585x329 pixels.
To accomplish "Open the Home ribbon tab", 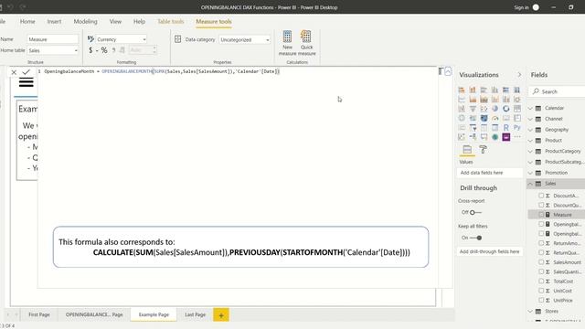I will (27, 22).
